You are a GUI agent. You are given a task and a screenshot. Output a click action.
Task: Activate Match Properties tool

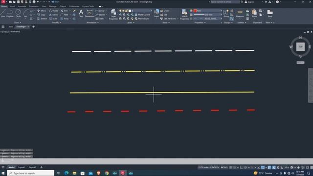tap(184, 14)
